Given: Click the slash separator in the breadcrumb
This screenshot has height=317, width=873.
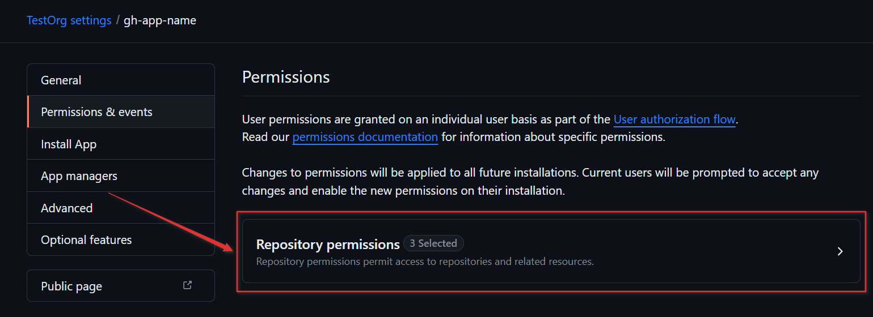Looking at the screenshot, I should pos(117,20).
